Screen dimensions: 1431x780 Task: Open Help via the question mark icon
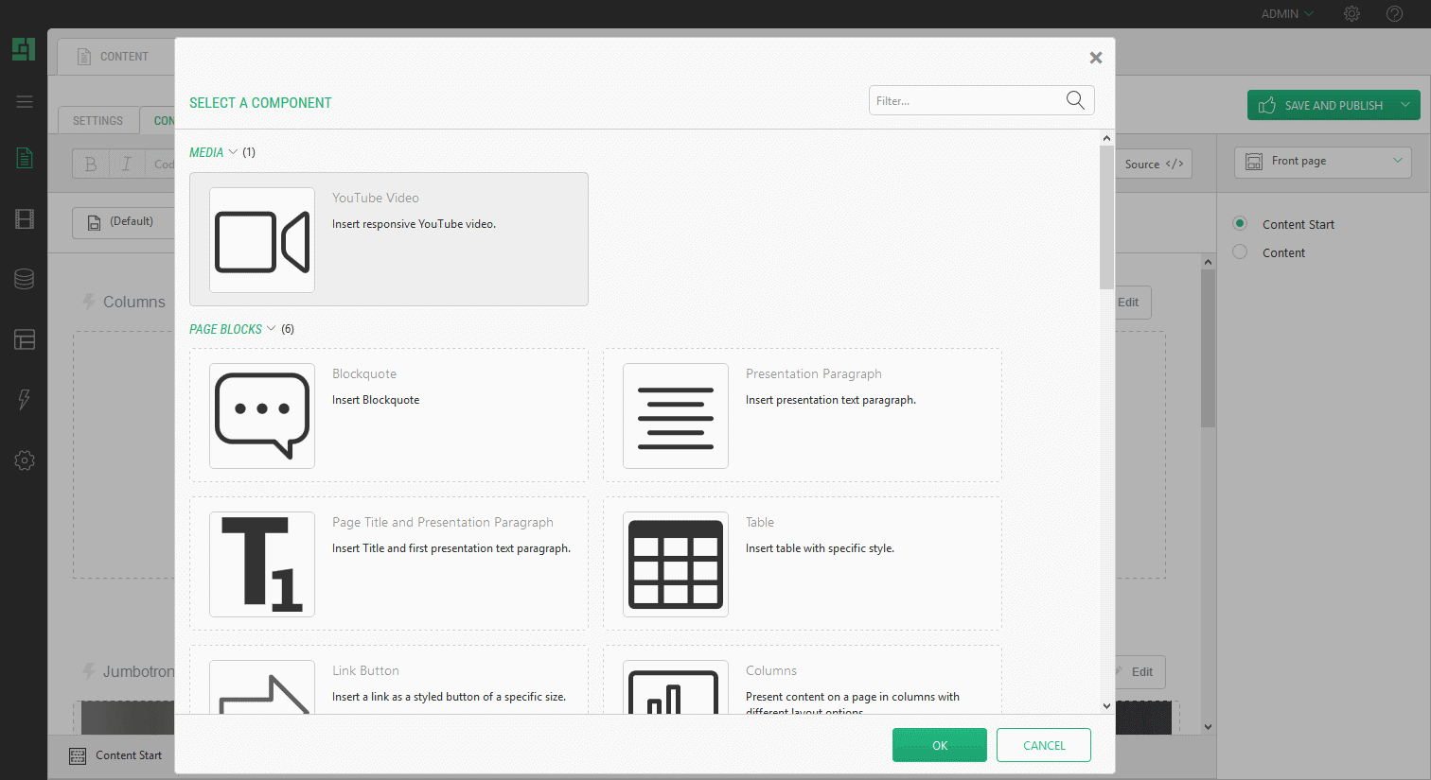tap(1393, 13)
